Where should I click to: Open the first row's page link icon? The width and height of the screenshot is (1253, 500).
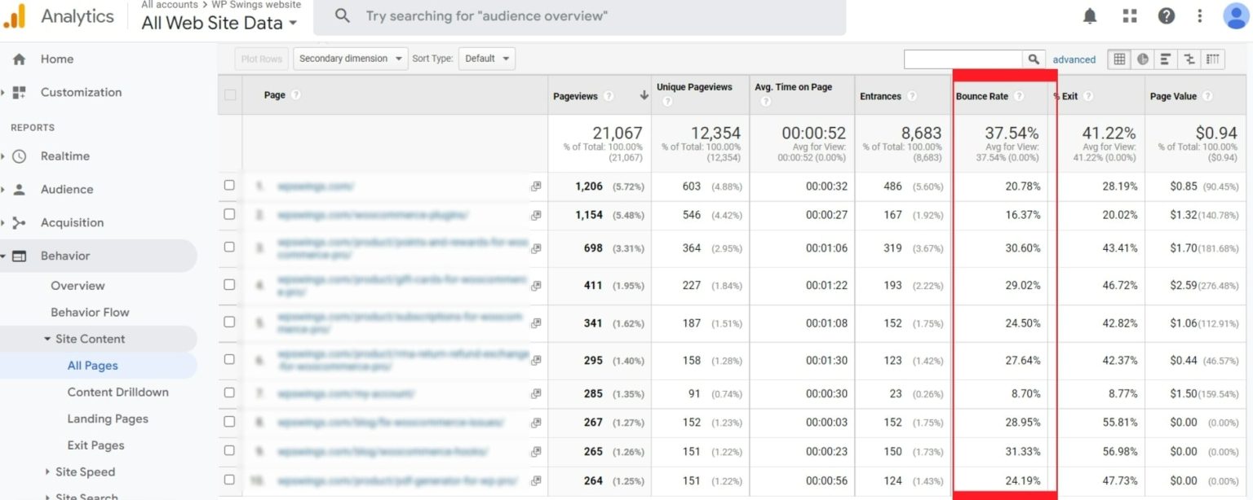point(536,186)
